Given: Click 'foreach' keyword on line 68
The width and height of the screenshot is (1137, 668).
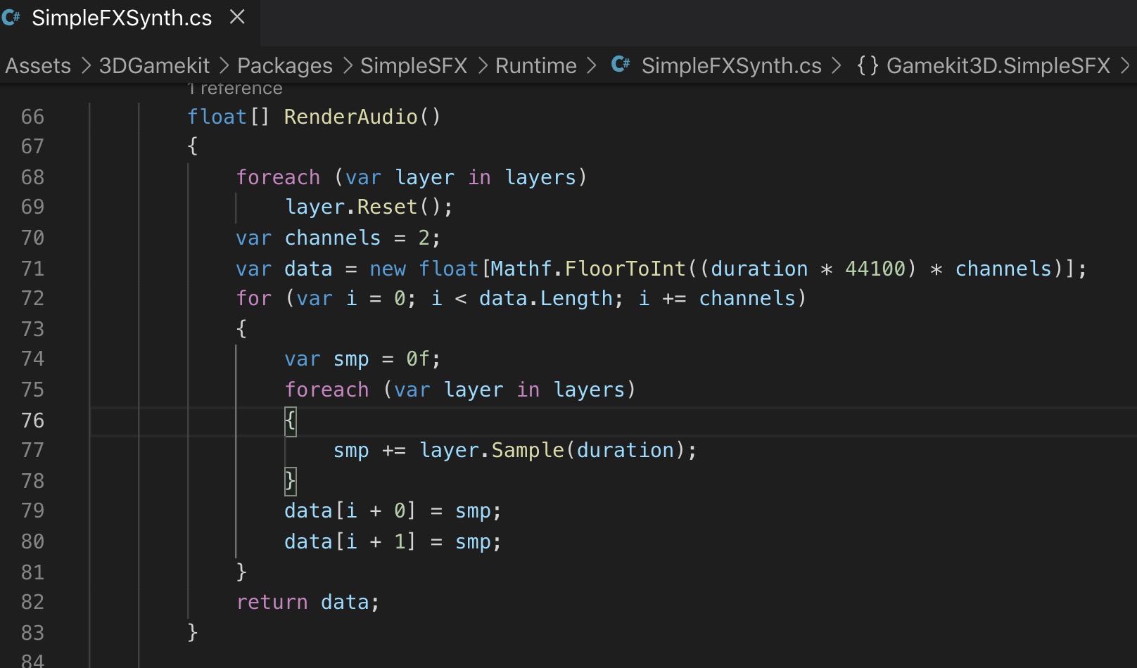Looking at the screenshot, I should [x=278, y=176].
